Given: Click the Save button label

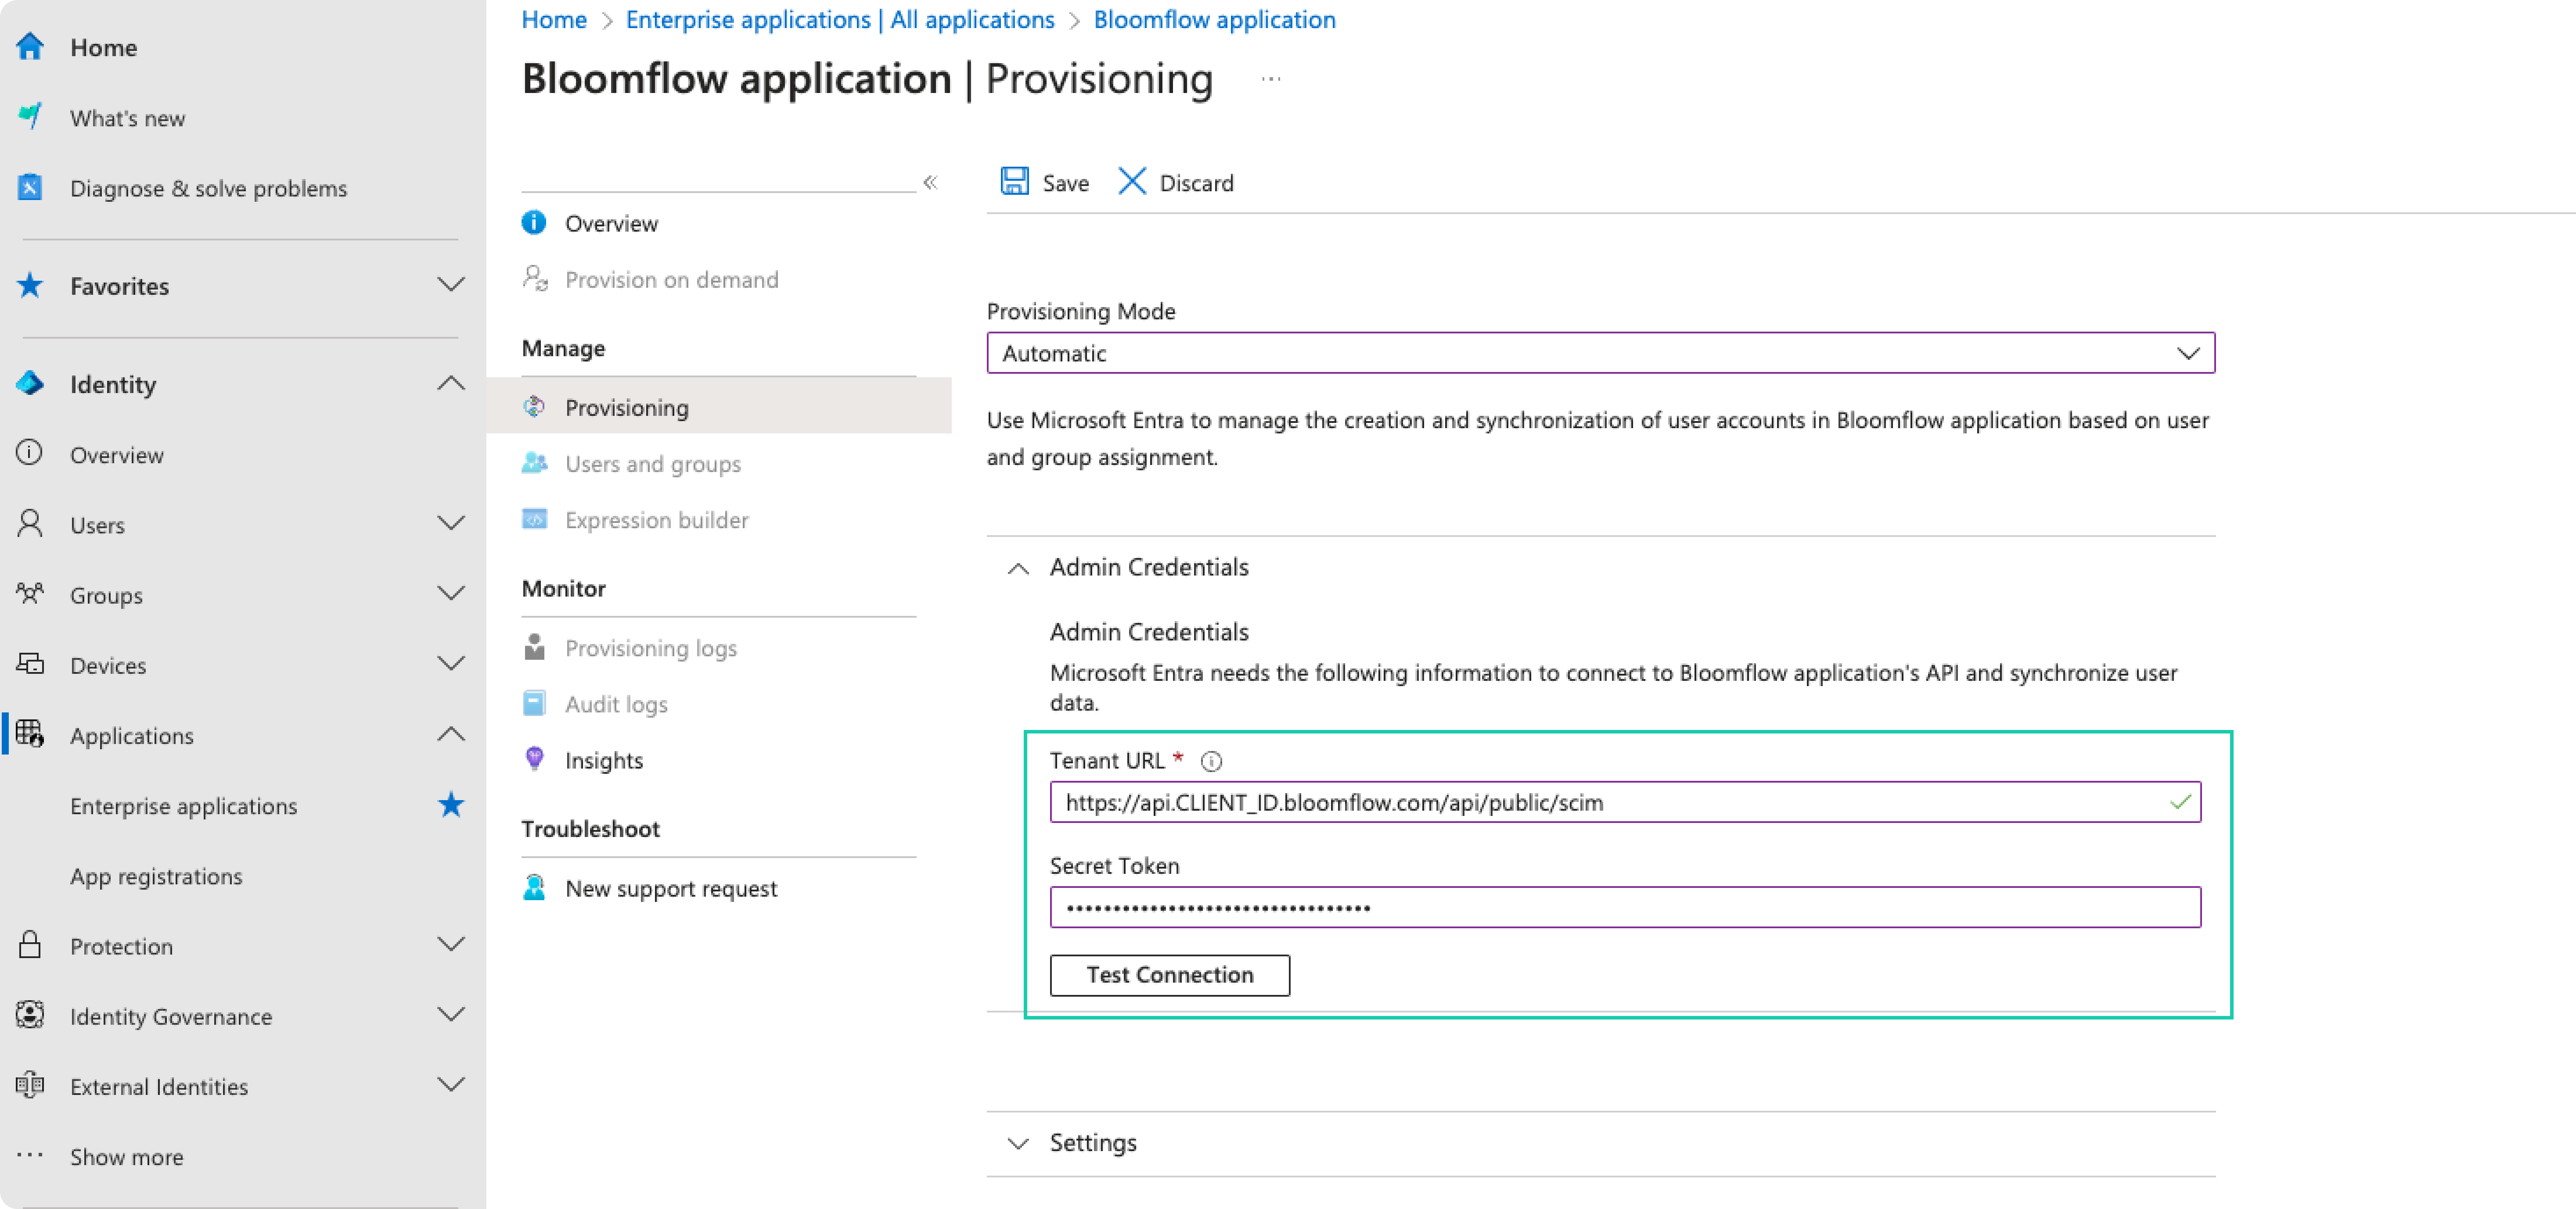Looking at the screenshot, I should click(1065, 183).
